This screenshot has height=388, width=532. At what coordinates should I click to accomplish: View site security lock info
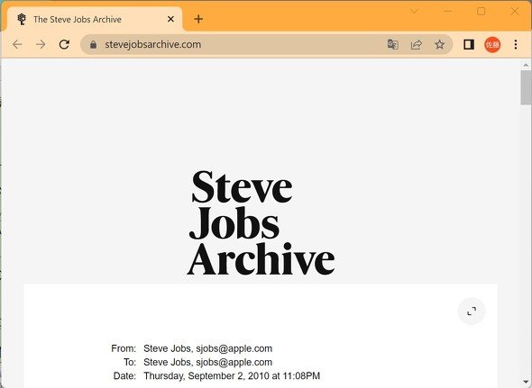pyautogui.click(x=93, y=45)
